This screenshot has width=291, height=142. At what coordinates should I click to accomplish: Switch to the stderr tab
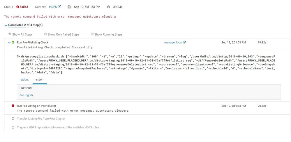coord(40,80)
